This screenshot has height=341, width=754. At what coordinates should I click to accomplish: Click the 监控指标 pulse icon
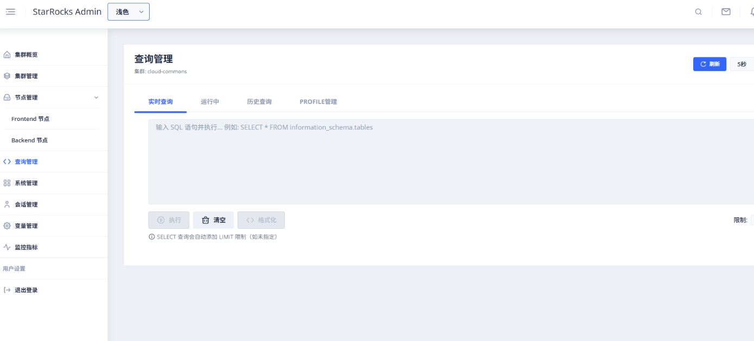pyautogui.click(x=7, y=247)
